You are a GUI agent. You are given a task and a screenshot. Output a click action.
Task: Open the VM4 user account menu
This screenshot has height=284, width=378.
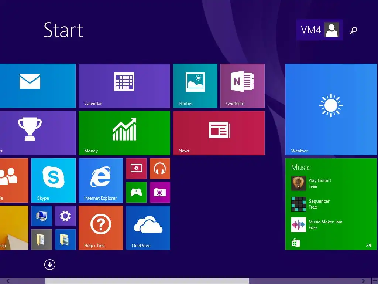(x=319, y=30)
